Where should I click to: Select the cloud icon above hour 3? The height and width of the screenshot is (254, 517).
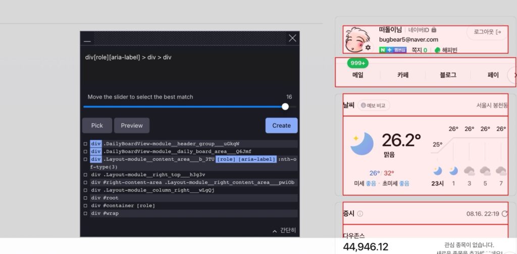click(x=469, y=171)
